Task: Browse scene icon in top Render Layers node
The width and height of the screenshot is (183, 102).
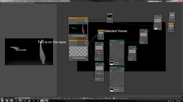Action: pyautogui.click(x=70, y=36)
